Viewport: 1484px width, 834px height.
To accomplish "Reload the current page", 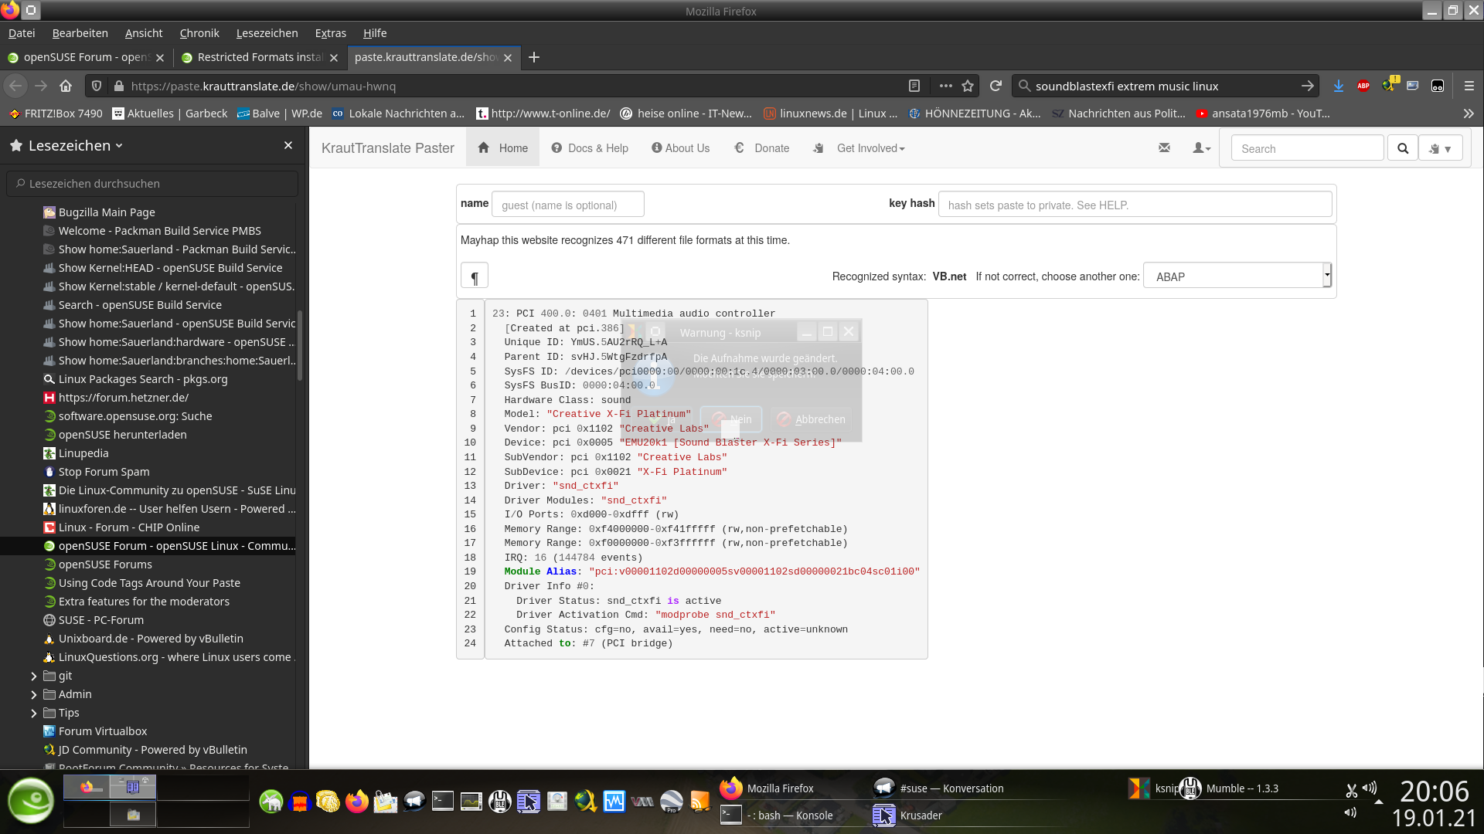I will pyautogui.click(x=996, y=86).
